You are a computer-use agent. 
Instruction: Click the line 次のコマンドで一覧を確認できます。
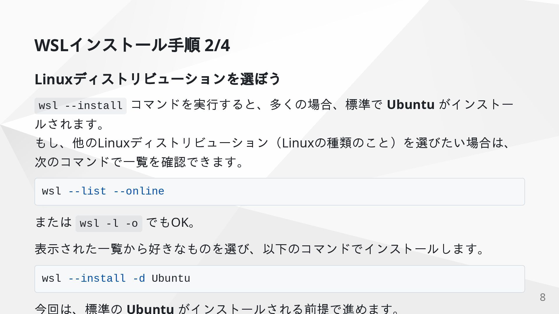tap(139, 162)
